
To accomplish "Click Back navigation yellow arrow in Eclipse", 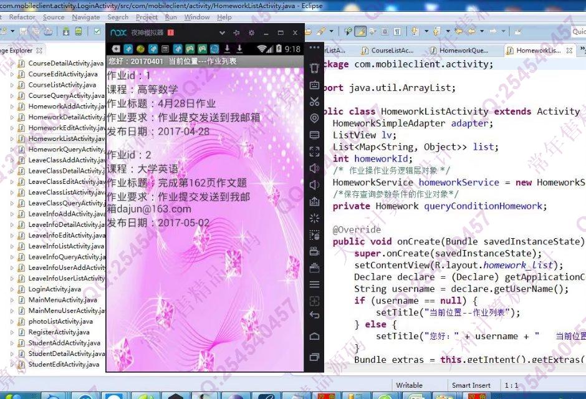I will [472, 31].
